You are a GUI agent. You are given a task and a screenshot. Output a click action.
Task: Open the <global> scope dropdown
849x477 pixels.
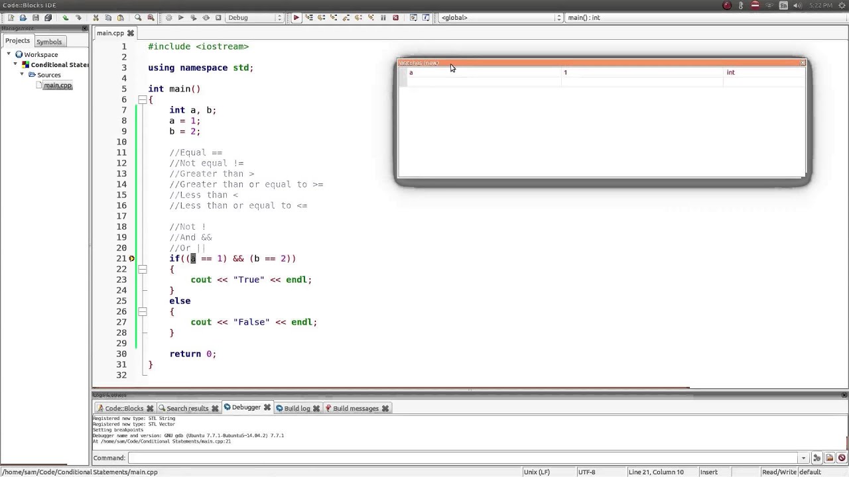pyautogui.click(x=501, y=17)
